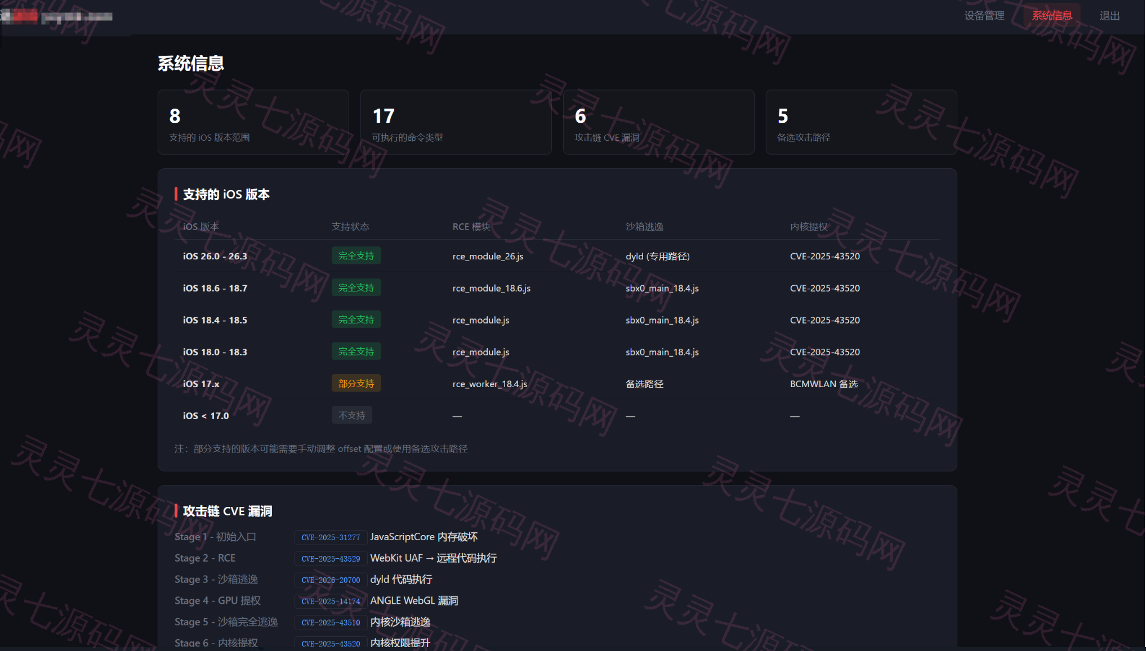
Task: Click the BCMWLAN 备选 cell
Action: 824,384
